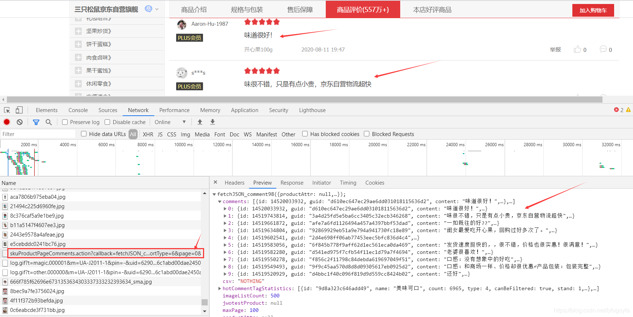Open the 售后保障 page tab

(x=300, y=10)
